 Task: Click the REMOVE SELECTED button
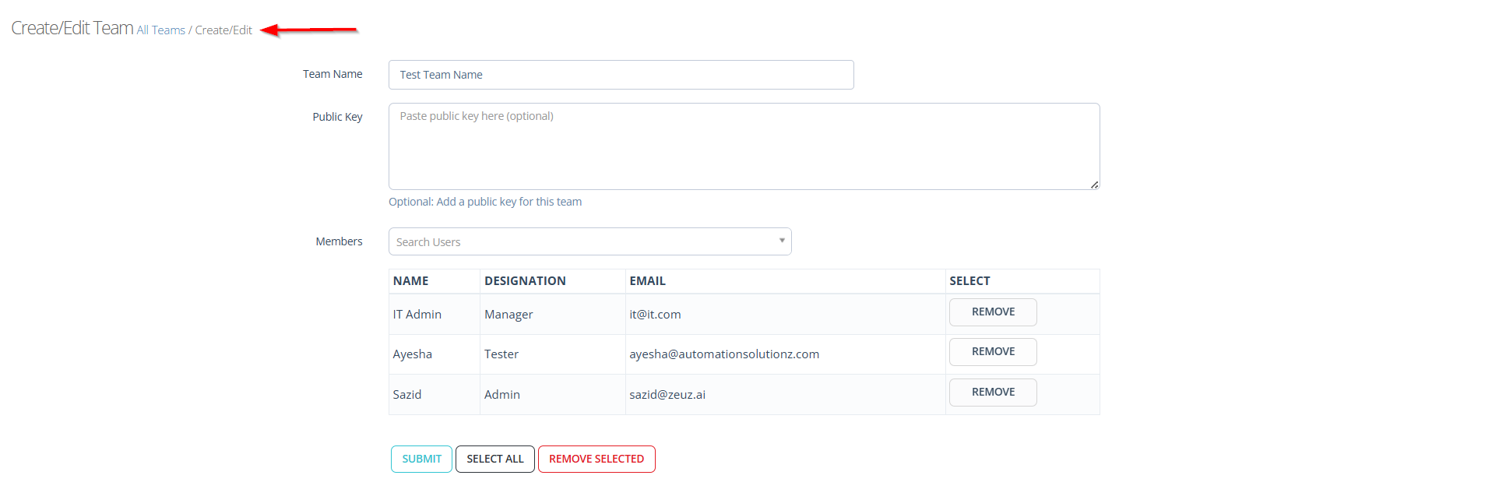[596, 460]
